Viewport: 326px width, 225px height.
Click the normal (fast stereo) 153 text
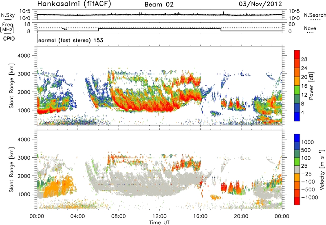click(x=70, y=40)
